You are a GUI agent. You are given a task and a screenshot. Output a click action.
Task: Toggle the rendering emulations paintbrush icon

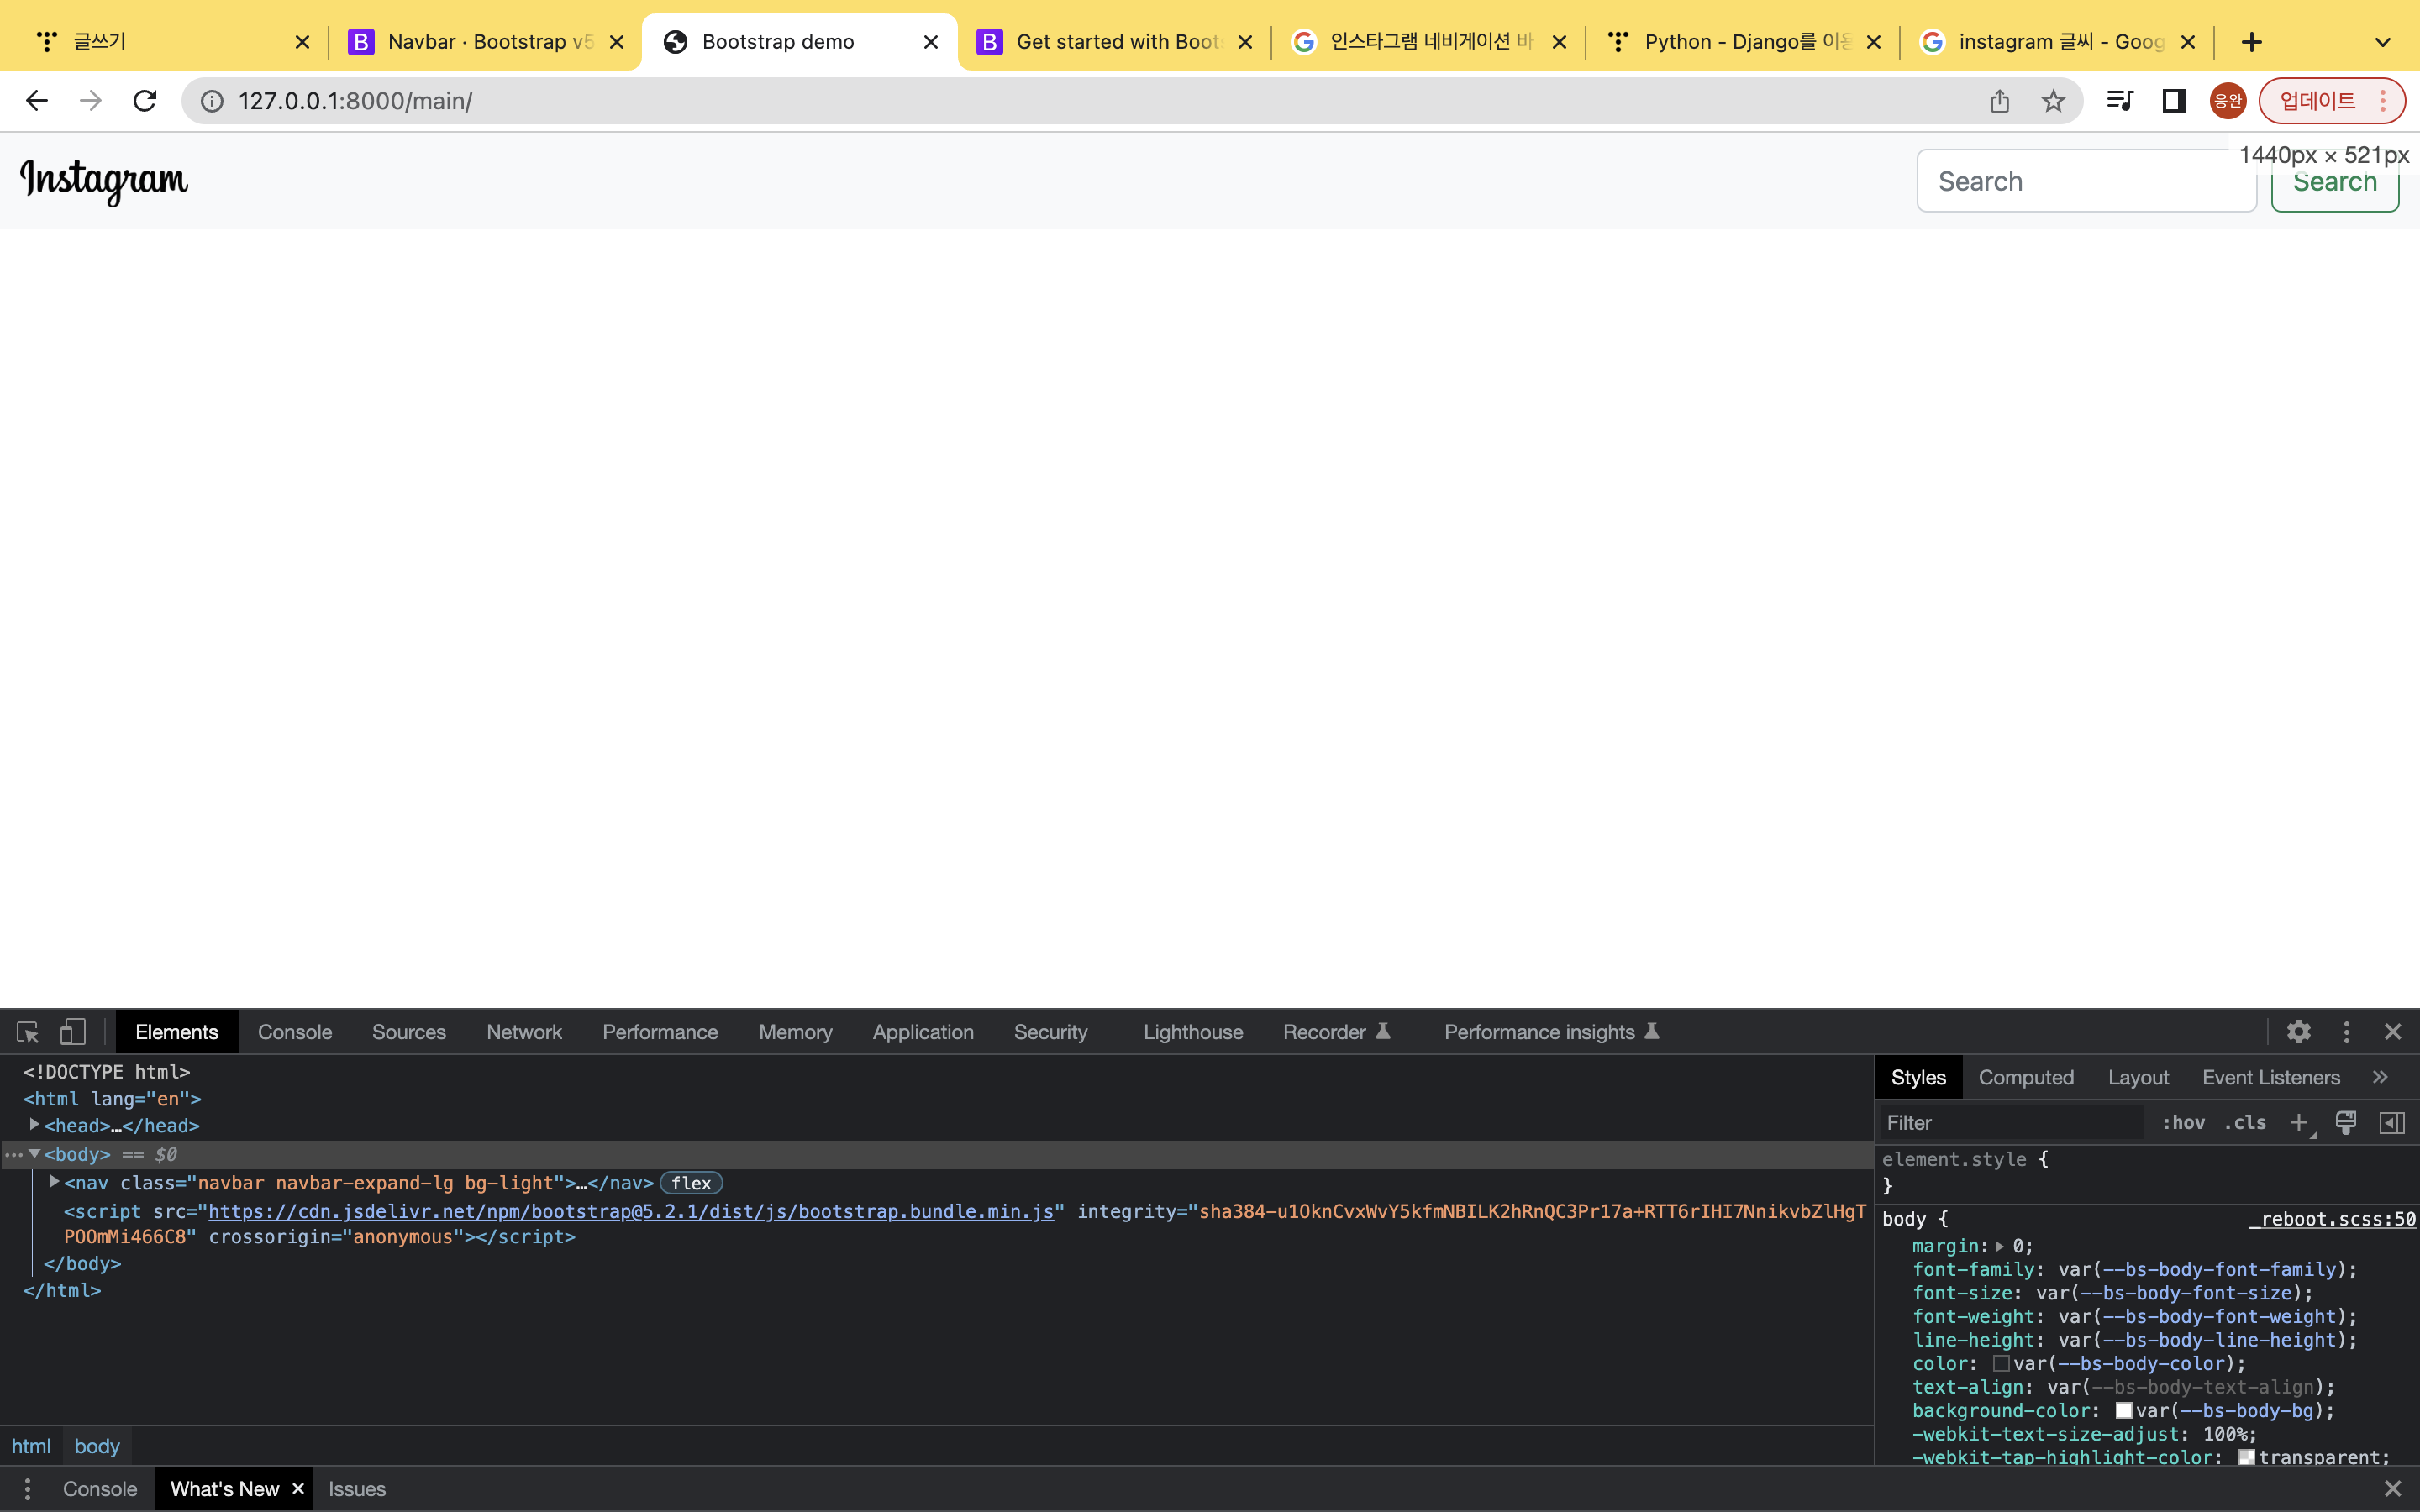(x=2346, y=1123)
